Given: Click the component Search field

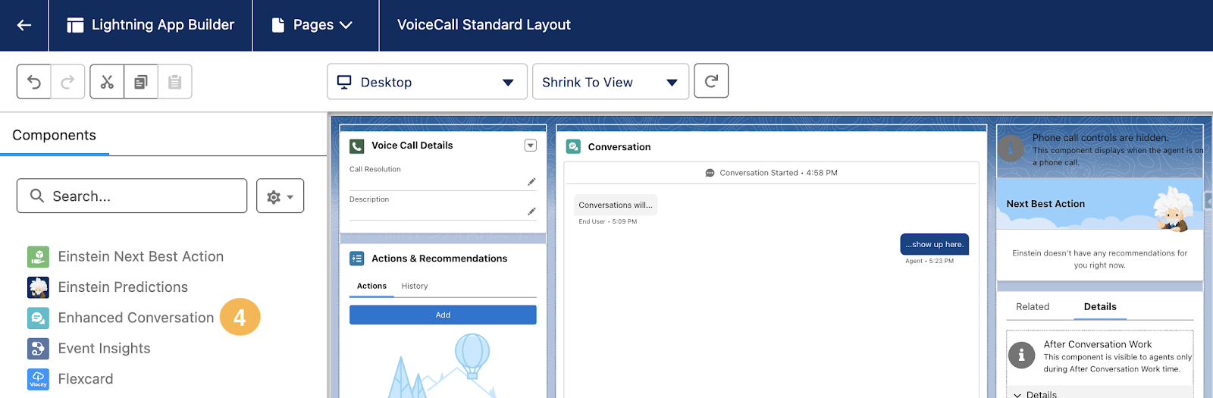Looking at the screenshot, I should [x=132, y=196].
